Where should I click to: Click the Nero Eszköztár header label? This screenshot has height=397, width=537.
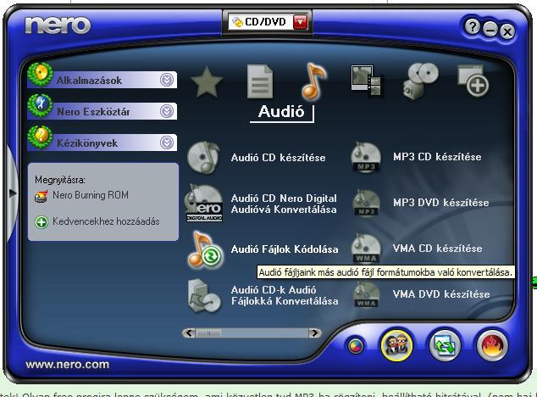pyautogui.click(x=93, y=111)
